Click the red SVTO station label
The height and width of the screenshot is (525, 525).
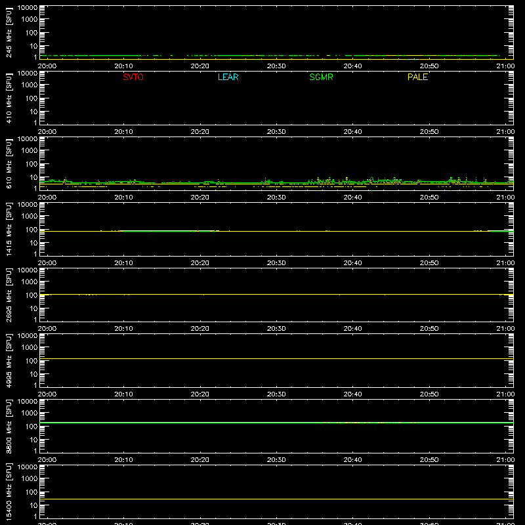point(133,77)
